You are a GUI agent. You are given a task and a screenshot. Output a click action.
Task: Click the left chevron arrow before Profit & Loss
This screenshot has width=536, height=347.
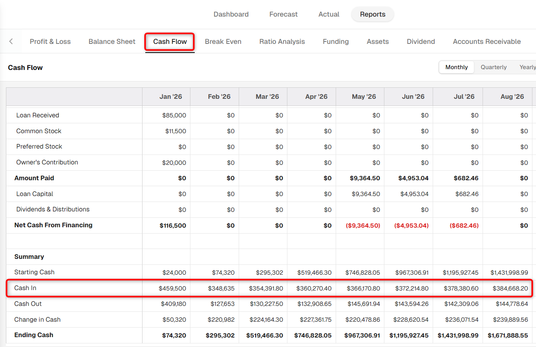click(11, 41)
